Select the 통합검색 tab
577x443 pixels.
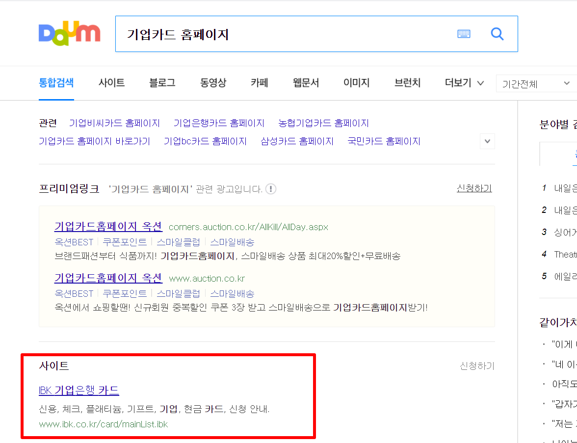click(x=56, y=83)
